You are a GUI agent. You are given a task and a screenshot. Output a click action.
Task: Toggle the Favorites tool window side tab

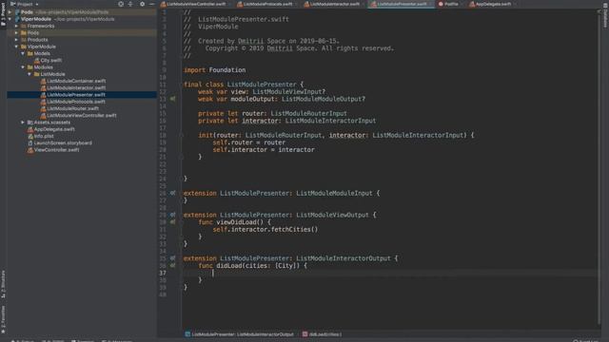[3, 319]
